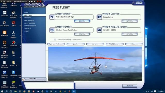The image size is (165, 93).
Task: Open Fuel and Payload settings
Action: point(56,44)
